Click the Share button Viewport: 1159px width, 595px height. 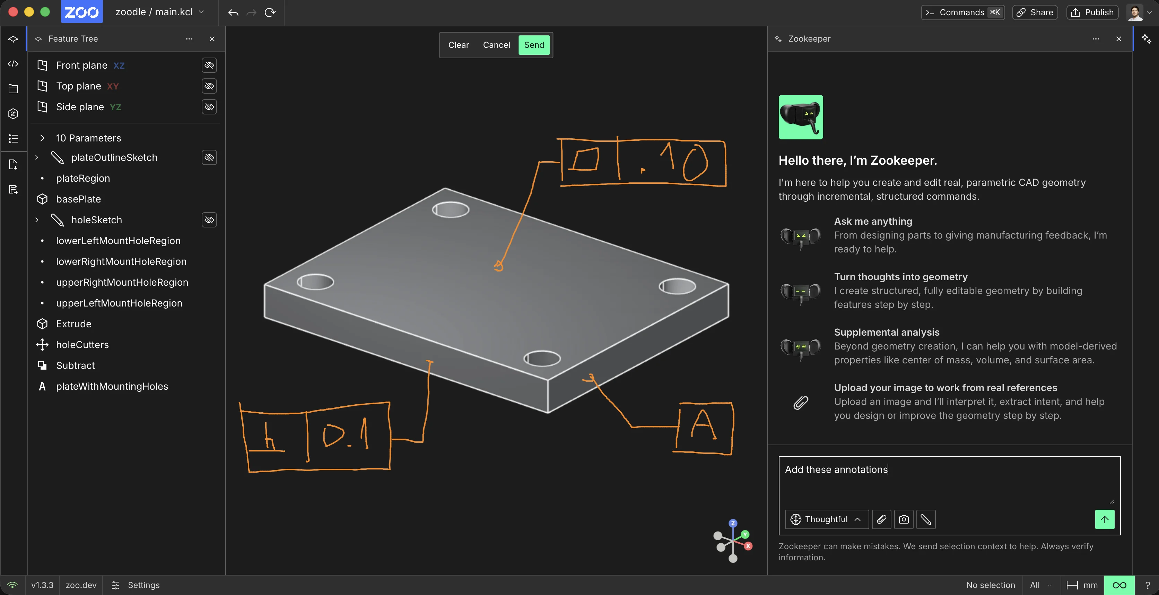point(1035,12)
